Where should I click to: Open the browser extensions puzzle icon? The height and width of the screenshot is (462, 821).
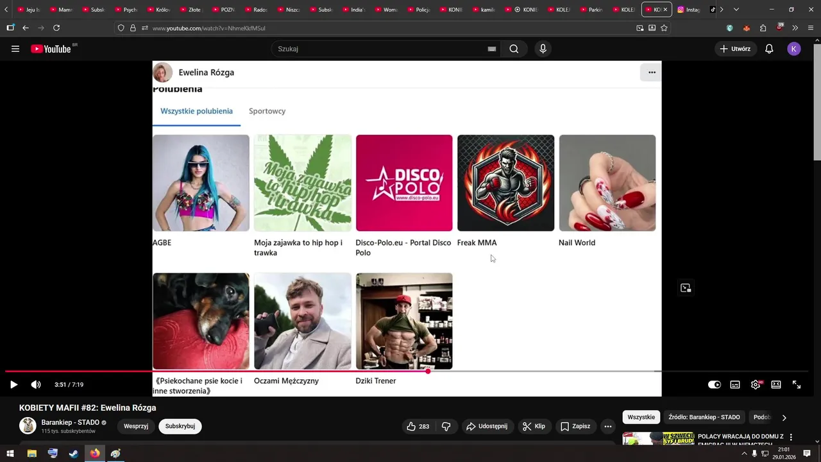point(763,28)
